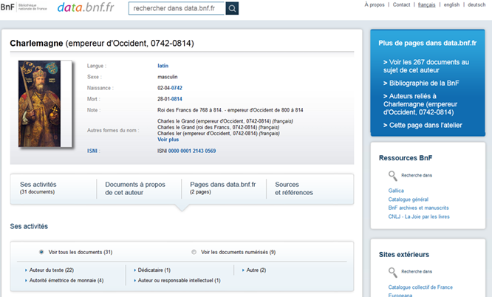Click the 'masculin' value
The image size is (492, 297).
click(x=168, y=77)
